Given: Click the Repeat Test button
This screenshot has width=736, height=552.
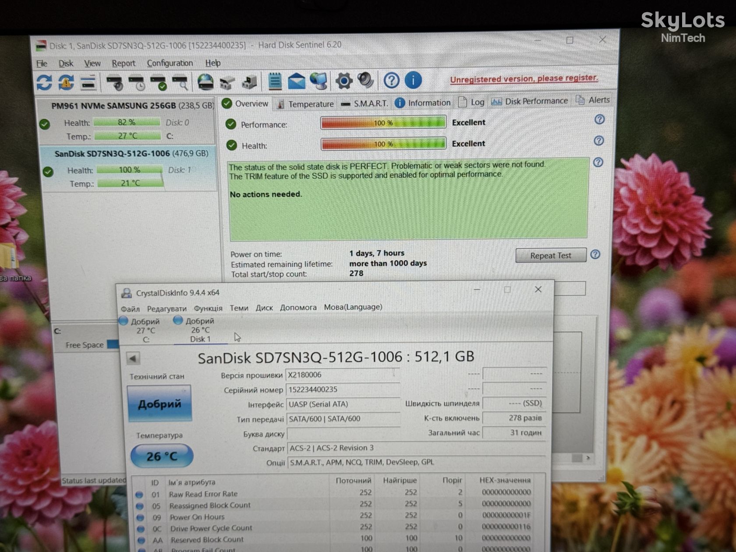Looking at the screenshot, I should (551, 255).
